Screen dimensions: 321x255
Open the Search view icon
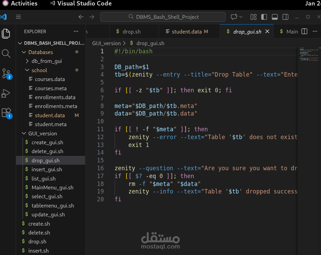[x=6, y=53]
